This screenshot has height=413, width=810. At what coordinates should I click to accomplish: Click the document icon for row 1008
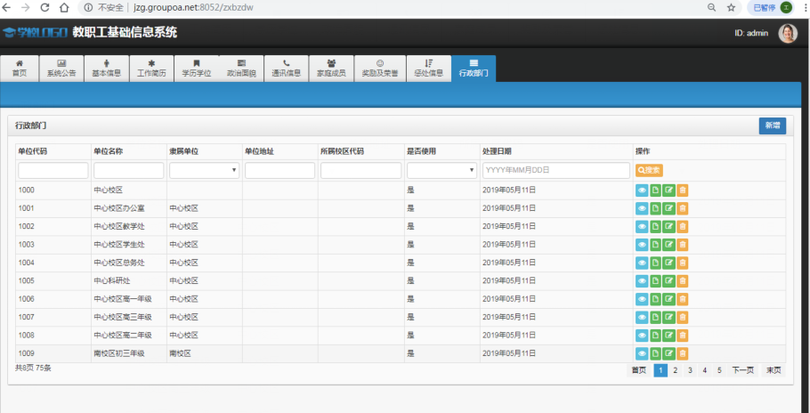tap(656, 336)
